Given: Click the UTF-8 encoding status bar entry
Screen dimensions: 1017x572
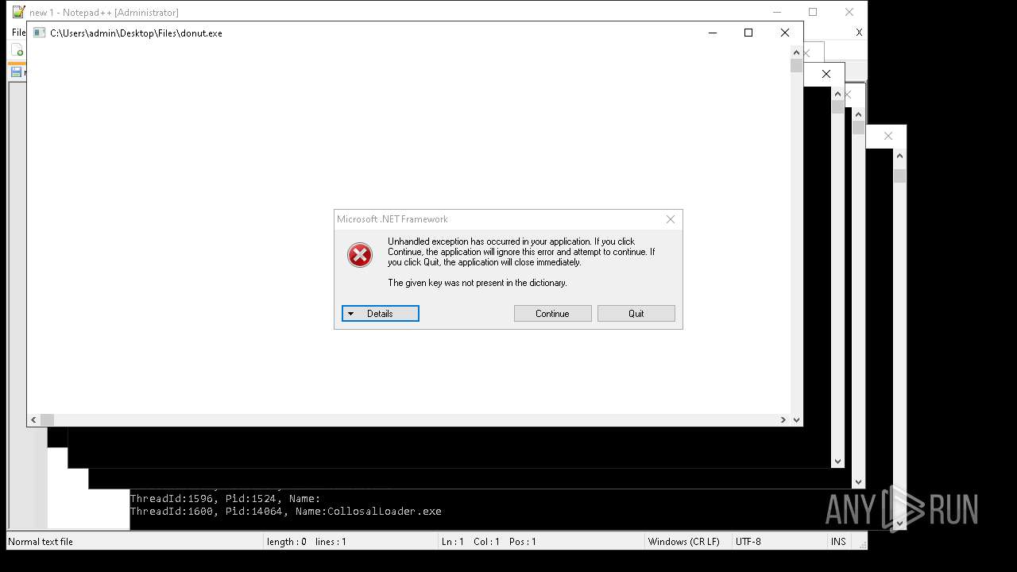Looking at the screenshot, I should 748,542.
